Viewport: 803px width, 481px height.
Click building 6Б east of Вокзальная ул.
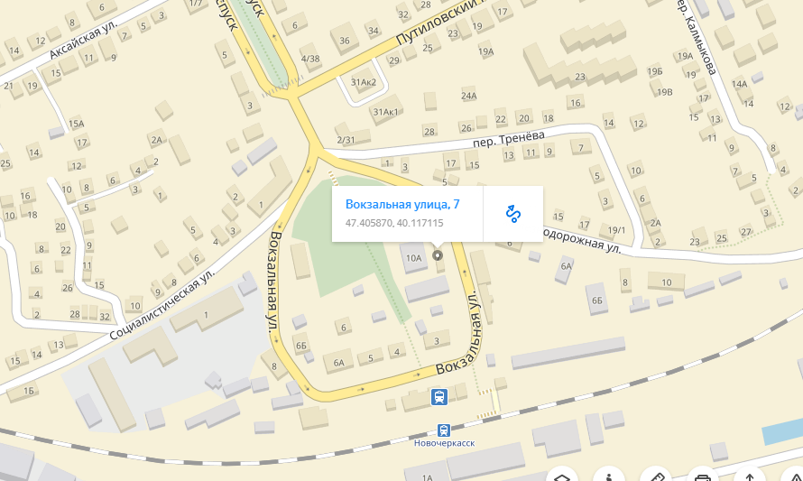(x=597, y=301)
